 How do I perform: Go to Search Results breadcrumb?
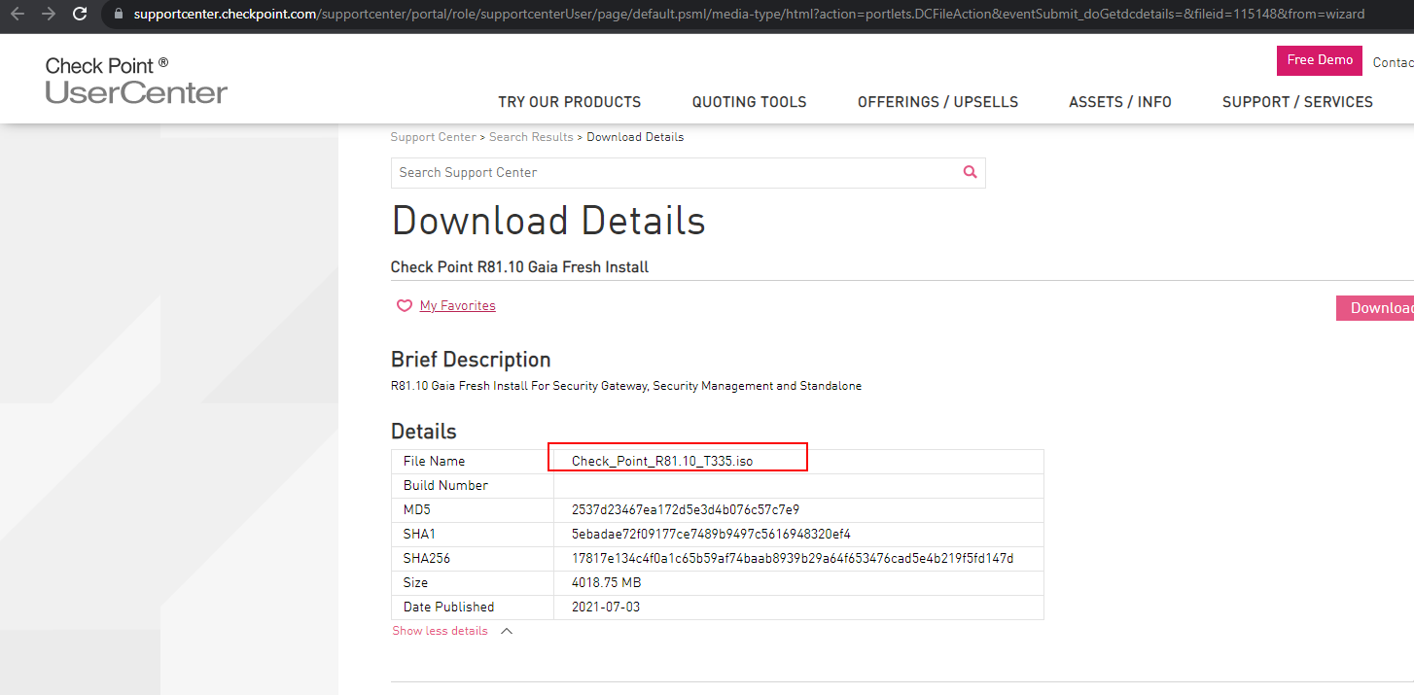click(531, 137)
